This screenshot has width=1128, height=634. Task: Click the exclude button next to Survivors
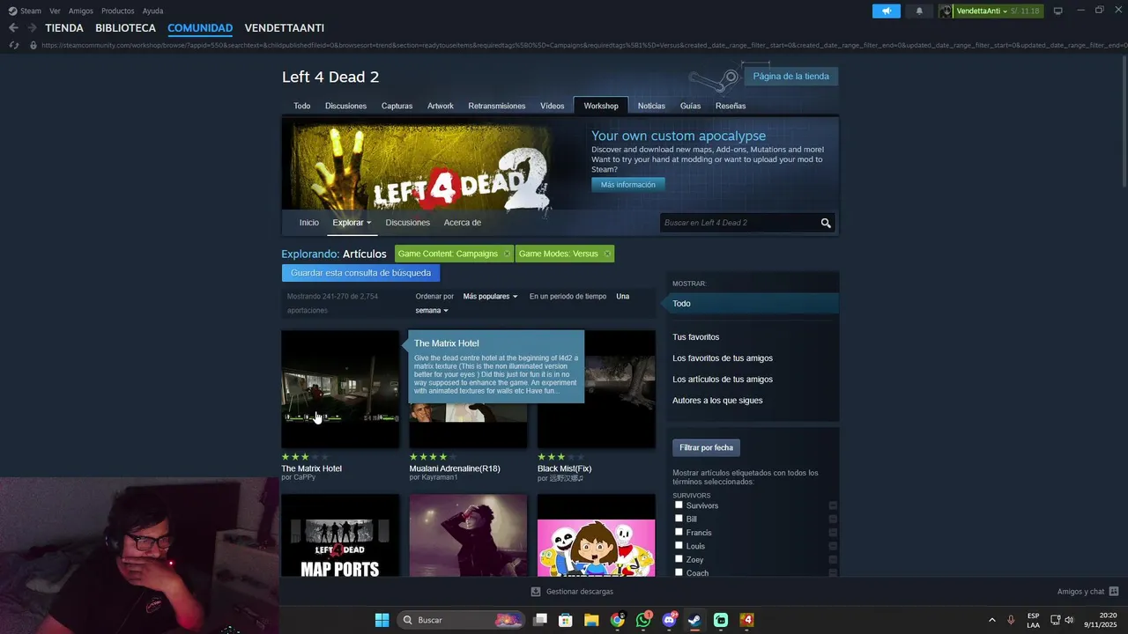(x=833, y=505)
